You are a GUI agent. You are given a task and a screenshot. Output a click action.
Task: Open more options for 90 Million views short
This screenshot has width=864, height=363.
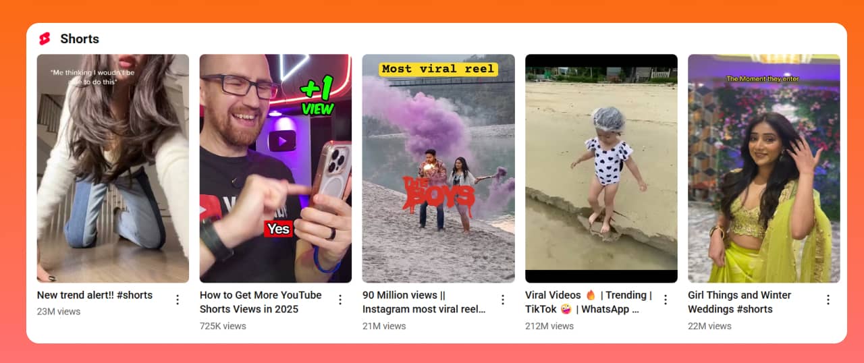tap(503, 300)
